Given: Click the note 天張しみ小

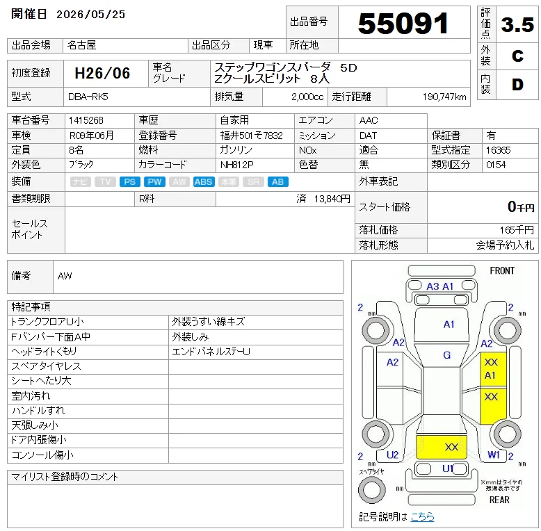Looking at the screenshot, I should click(35, 425).
